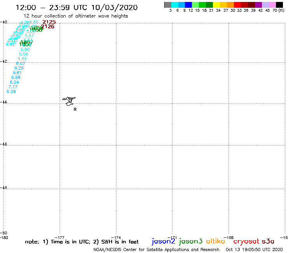288x253 pixels.
Task: Click wave height value 7.17
Action: point(13,87)
